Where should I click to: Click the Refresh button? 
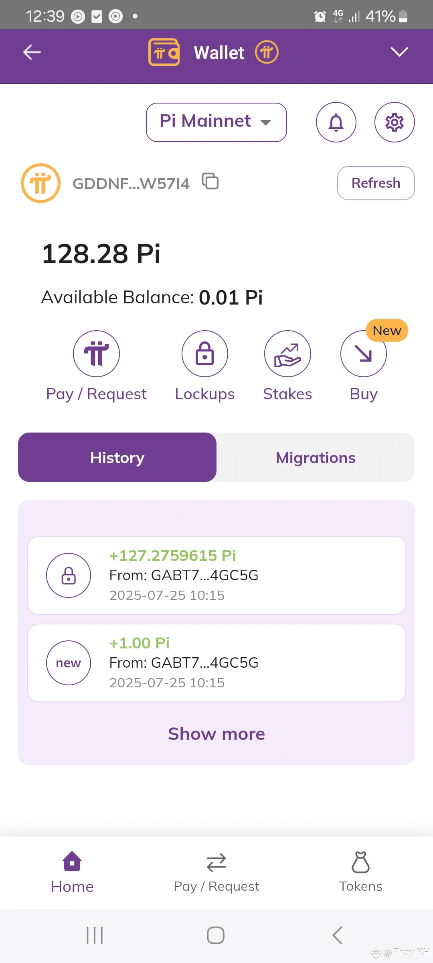point(376,183)
